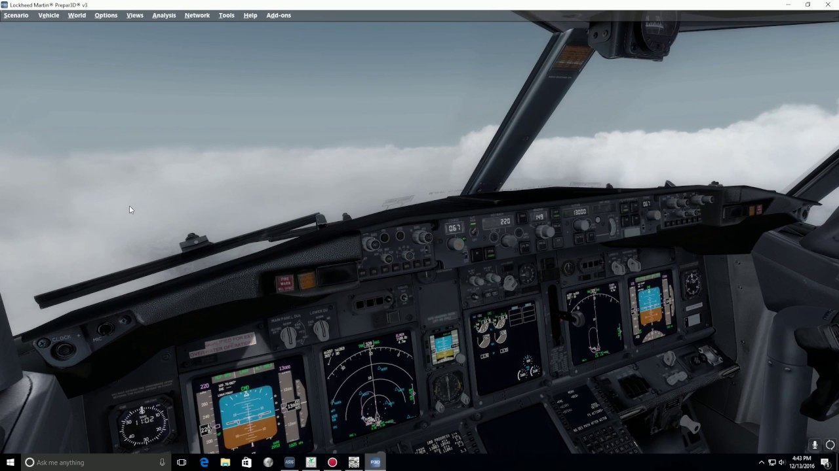Click the microphone overlay icon
839x471 pixels.
click(x=815, y=445)
